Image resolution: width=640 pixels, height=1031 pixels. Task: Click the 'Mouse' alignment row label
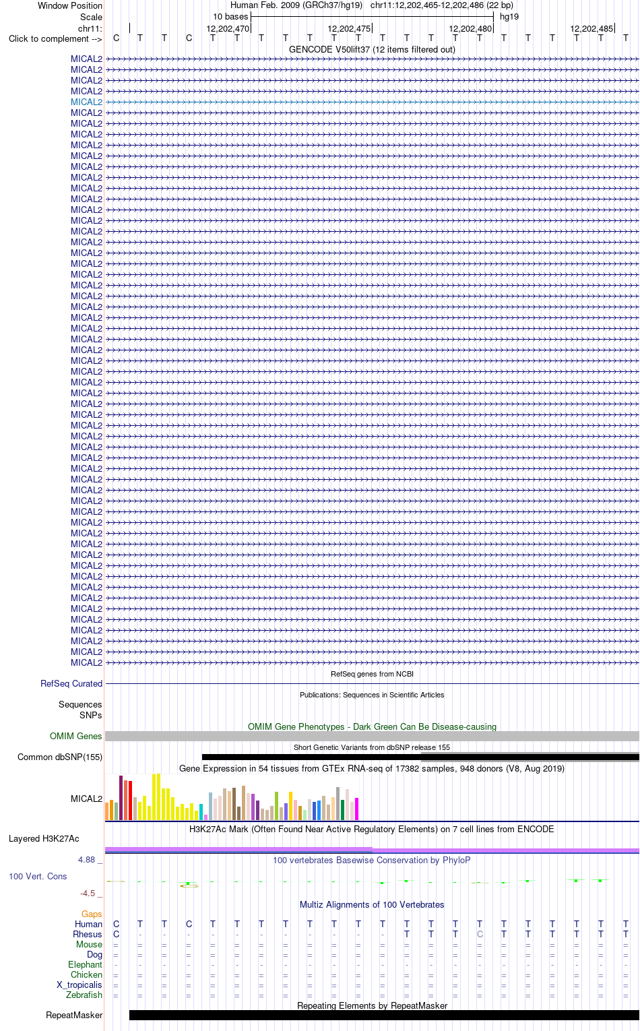(x=90, y=944)
